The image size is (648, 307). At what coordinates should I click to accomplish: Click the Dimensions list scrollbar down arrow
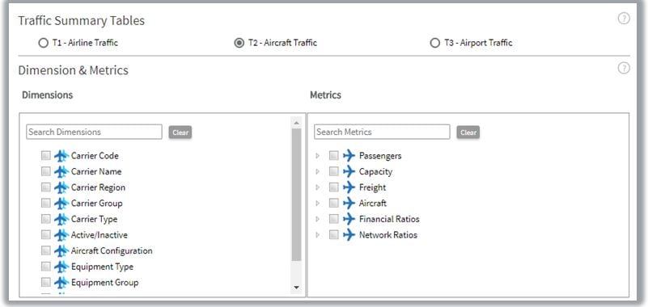click(296, 288)
